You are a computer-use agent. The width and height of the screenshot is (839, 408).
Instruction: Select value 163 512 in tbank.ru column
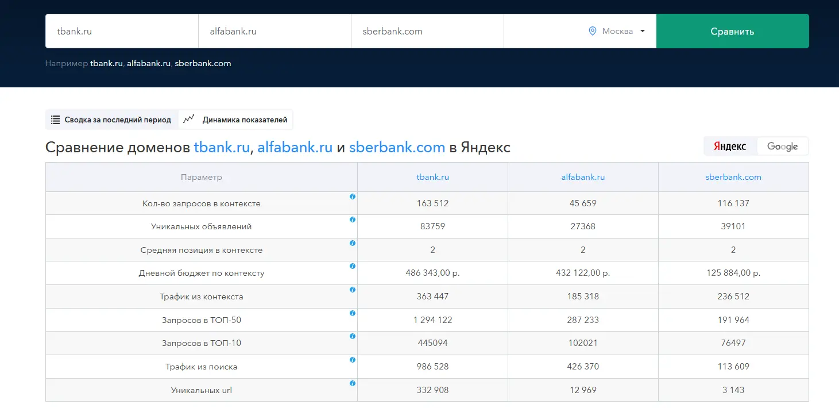pyautogui.click(x=432, y=203)
